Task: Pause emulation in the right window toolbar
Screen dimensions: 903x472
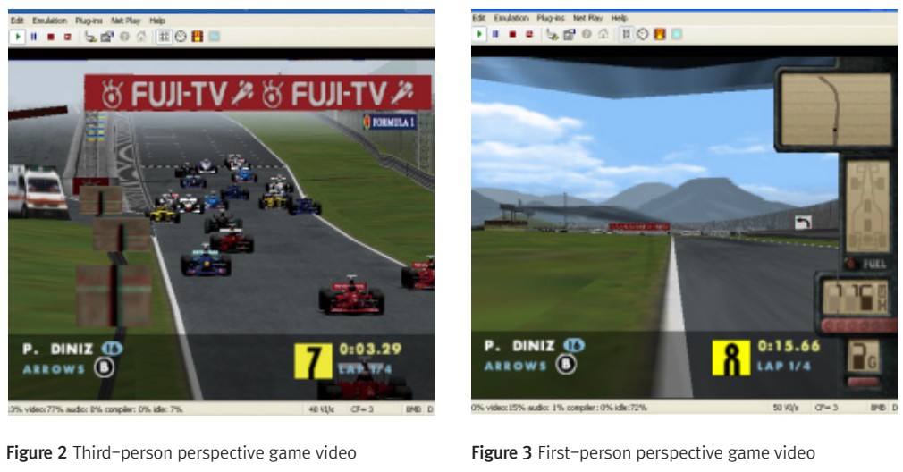Action: (494, 34)
